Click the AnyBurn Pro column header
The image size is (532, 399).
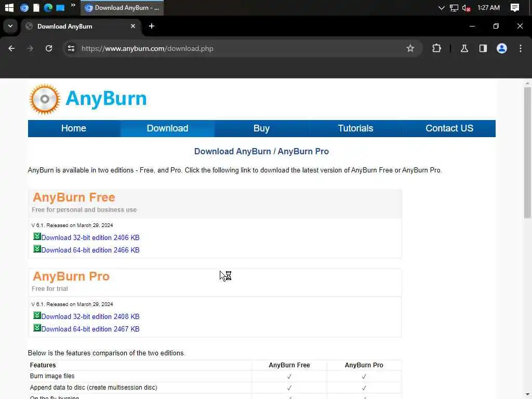[x=364, y=365]
